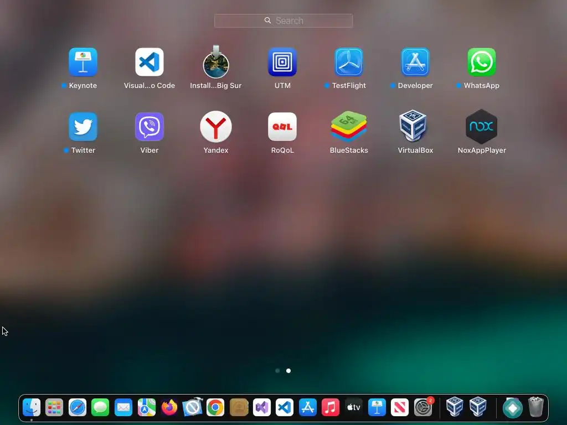
Task: Open Keynote from the Launchpad grid
Action: [x=83, y=62]
